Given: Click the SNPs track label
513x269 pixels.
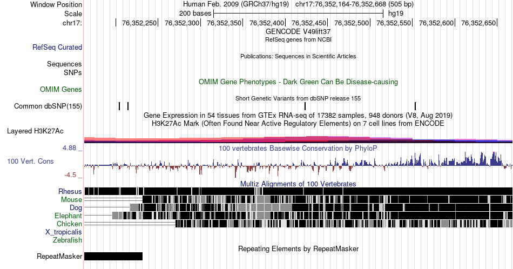Looking at the screenshot, I should [x=73, y=72].
